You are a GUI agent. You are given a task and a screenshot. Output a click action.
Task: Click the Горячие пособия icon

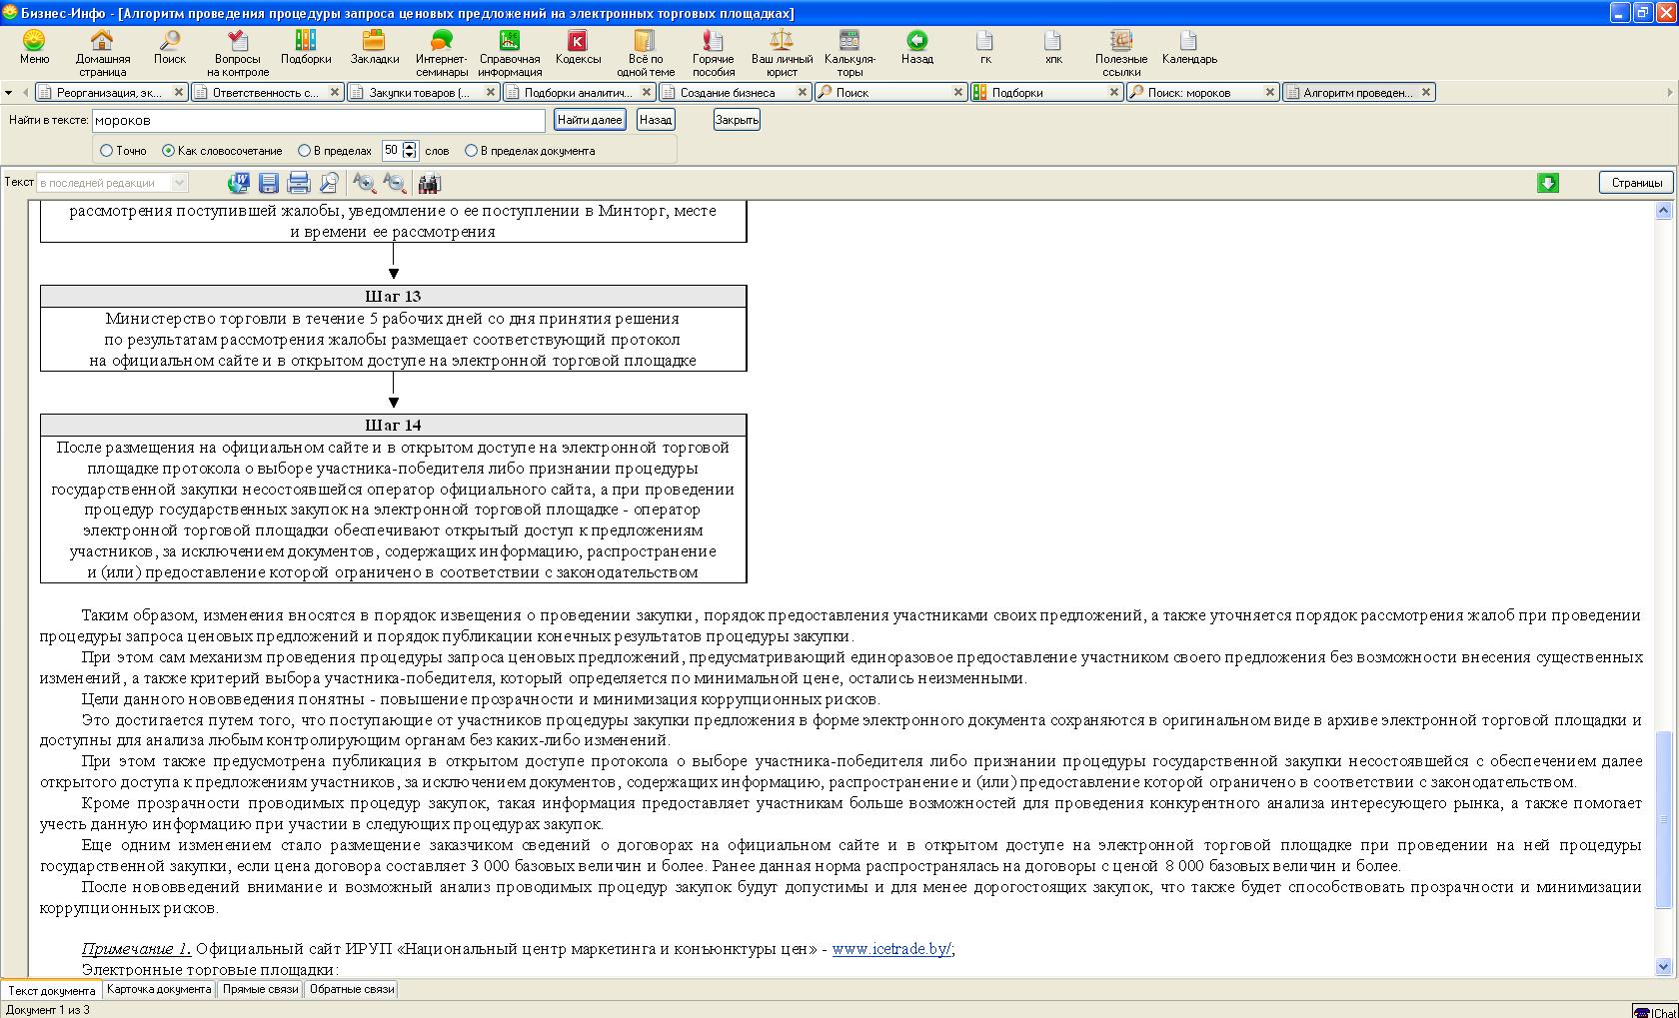click(713, 41)
